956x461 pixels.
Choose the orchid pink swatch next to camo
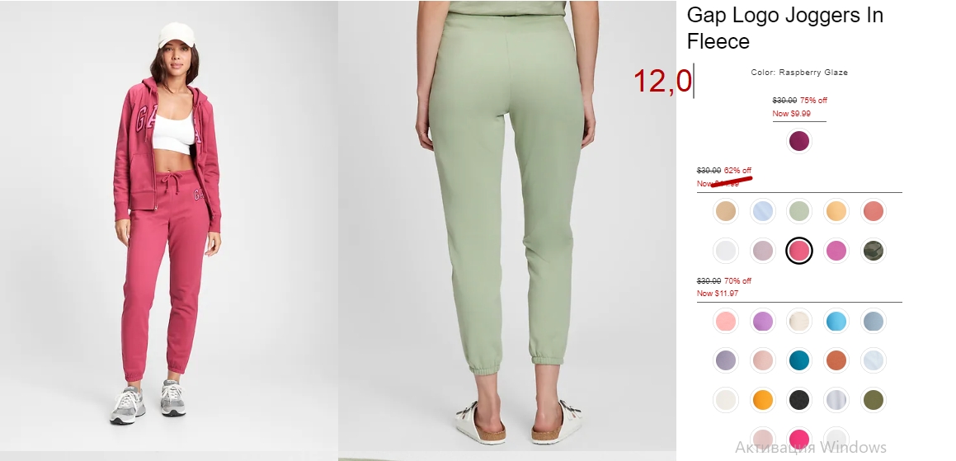click(x=836, y=251)
